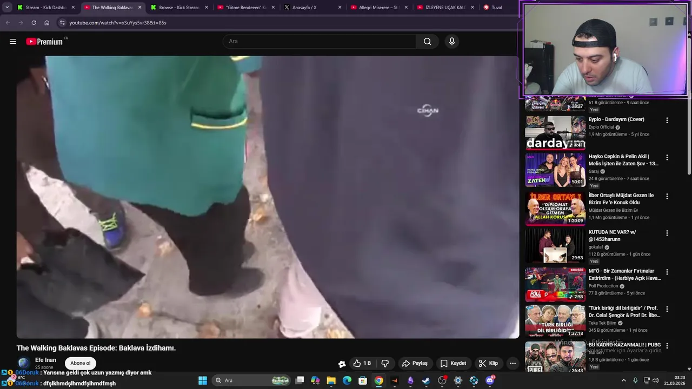Dislike the video with thumbs down
This screenshot has width=692, height=389.
tap(385, 364)
